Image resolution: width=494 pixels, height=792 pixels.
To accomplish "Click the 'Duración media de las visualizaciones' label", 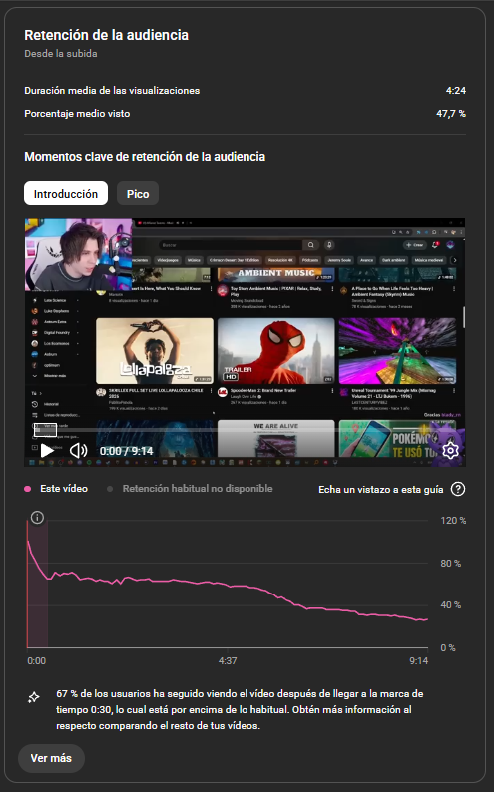I will tap(112, 91).
